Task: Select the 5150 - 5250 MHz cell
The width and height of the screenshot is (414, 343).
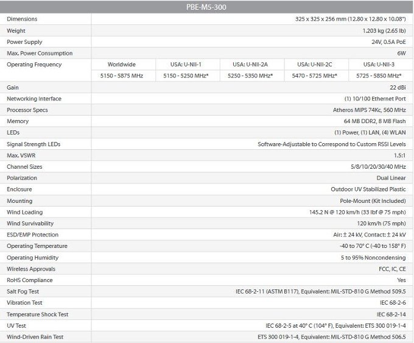Action: pos(186,76)
